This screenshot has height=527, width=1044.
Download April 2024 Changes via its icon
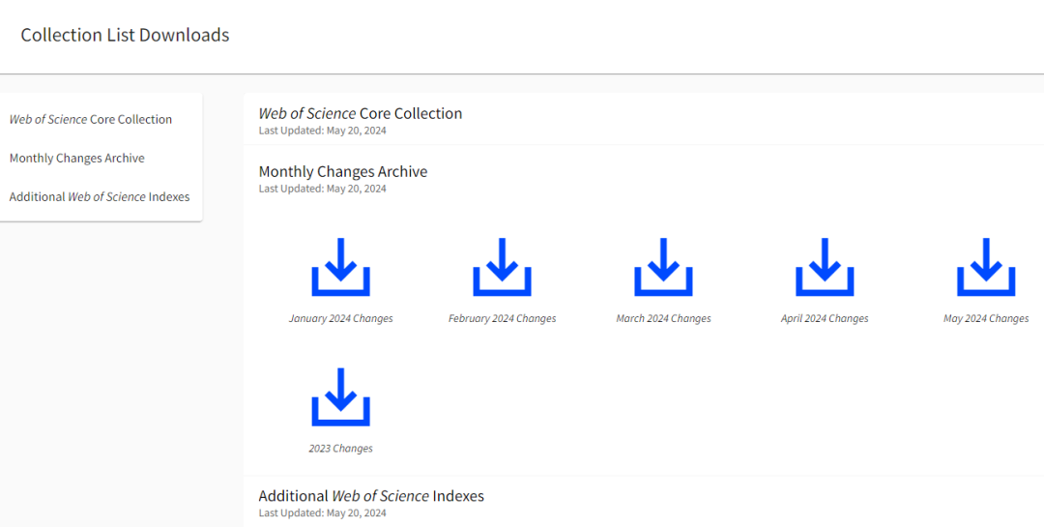pyautogui.click(x=825, y=267)
